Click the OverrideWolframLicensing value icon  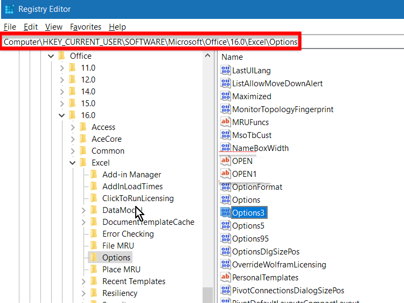226,264
